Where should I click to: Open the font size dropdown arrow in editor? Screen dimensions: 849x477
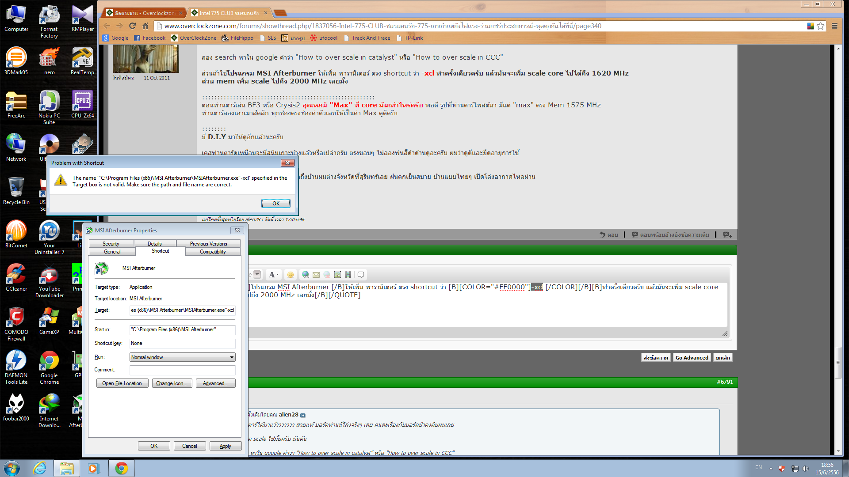pyautogui.click(x=257, y=274)
